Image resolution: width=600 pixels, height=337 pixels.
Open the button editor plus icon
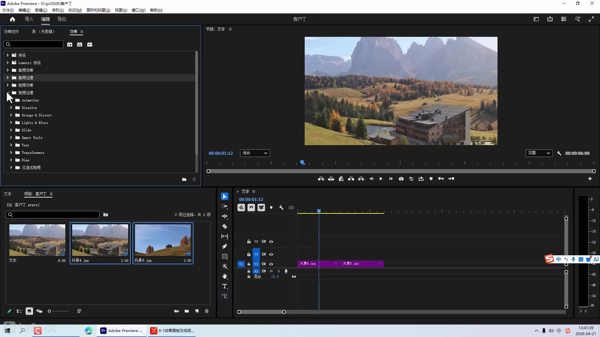click(x=590, y=179)
